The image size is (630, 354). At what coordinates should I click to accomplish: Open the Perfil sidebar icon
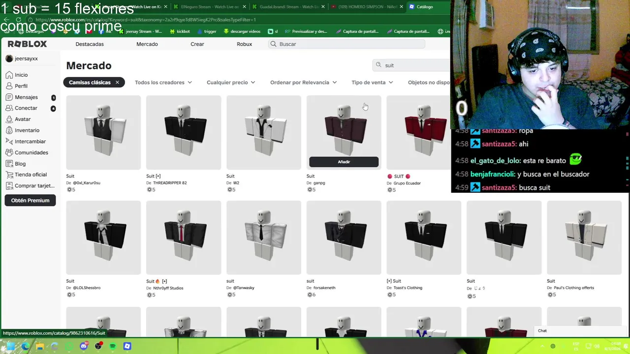pyautogui.click(x=9, y=86)
